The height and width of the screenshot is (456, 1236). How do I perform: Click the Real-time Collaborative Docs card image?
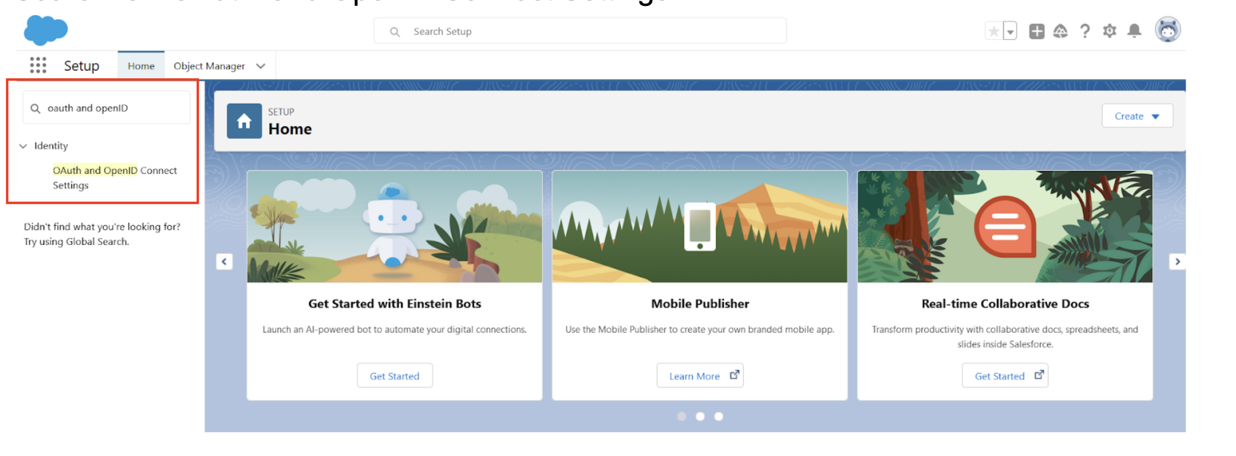point(1005,227)
